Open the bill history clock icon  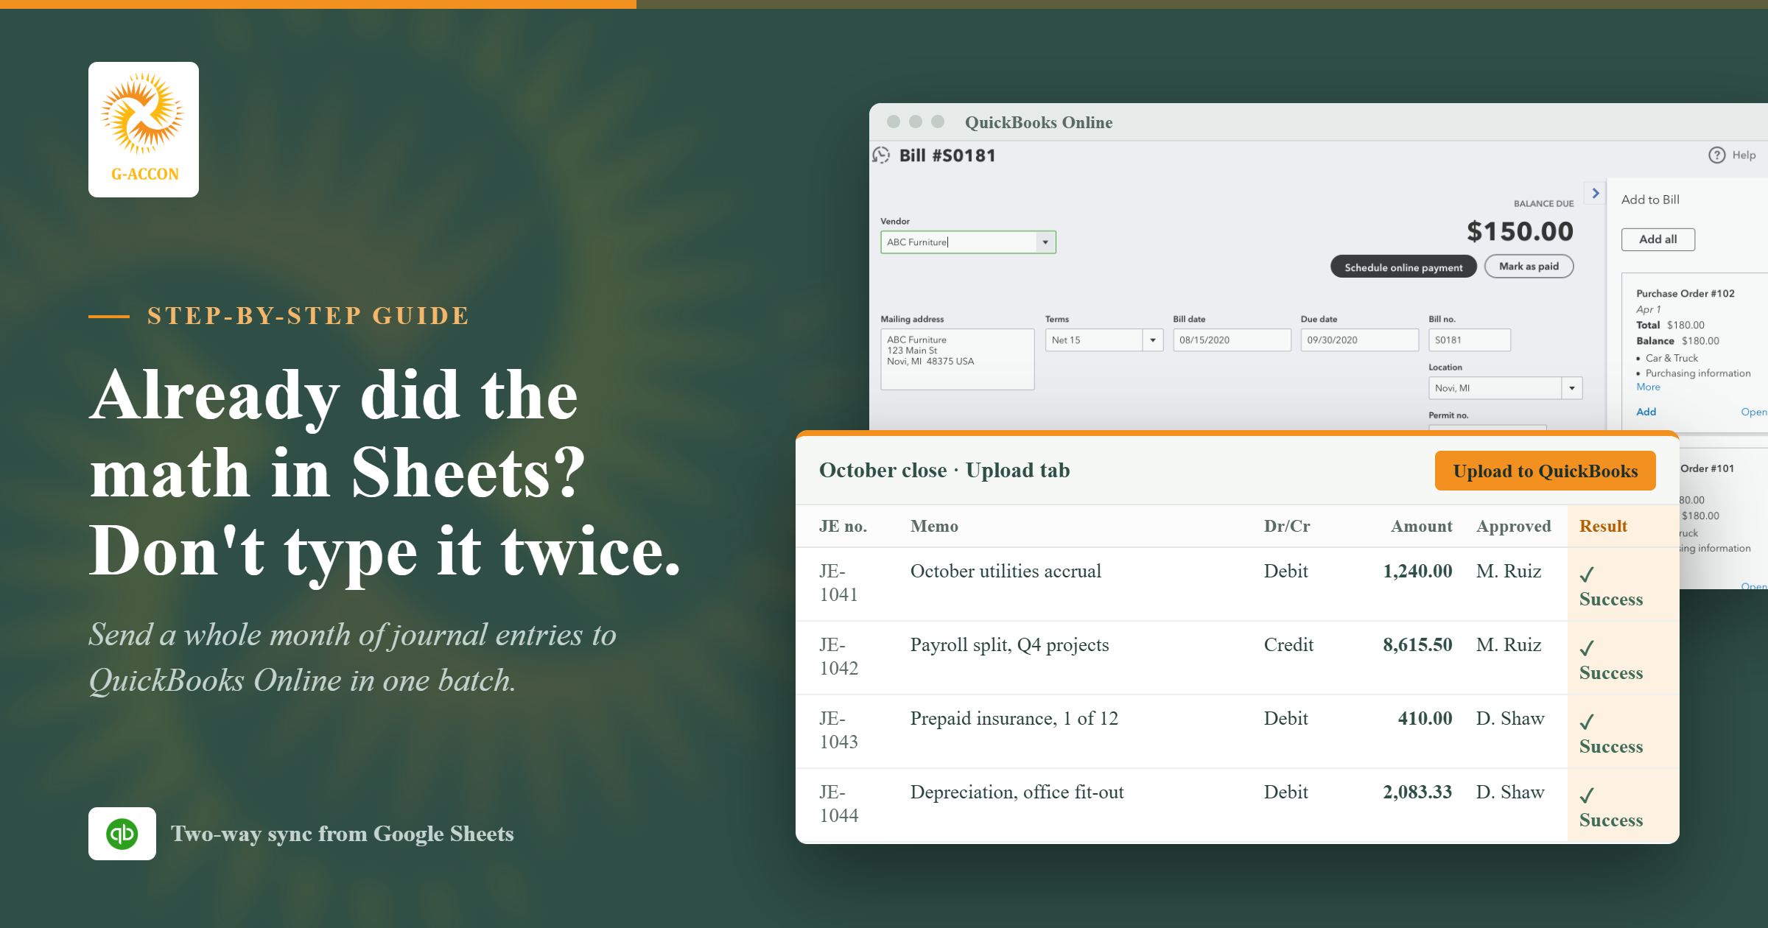coord(881,155)
